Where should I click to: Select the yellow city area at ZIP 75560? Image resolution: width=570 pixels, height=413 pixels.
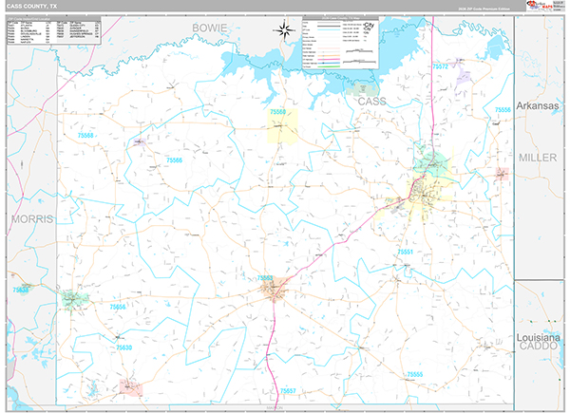click(x=283, y=125)
